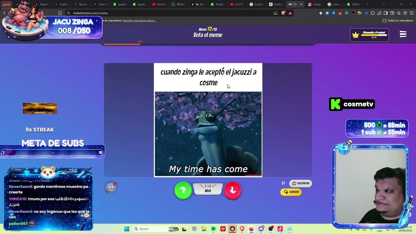Open the screen cast icon in address bar
The height and width of the screenshot is (234, 416).
click(276, 13)
